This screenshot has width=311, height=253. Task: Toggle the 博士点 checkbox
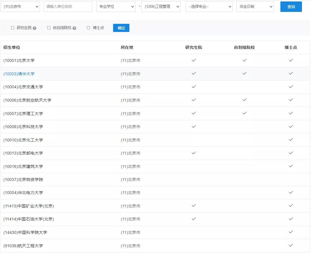(x=88, y=28)
